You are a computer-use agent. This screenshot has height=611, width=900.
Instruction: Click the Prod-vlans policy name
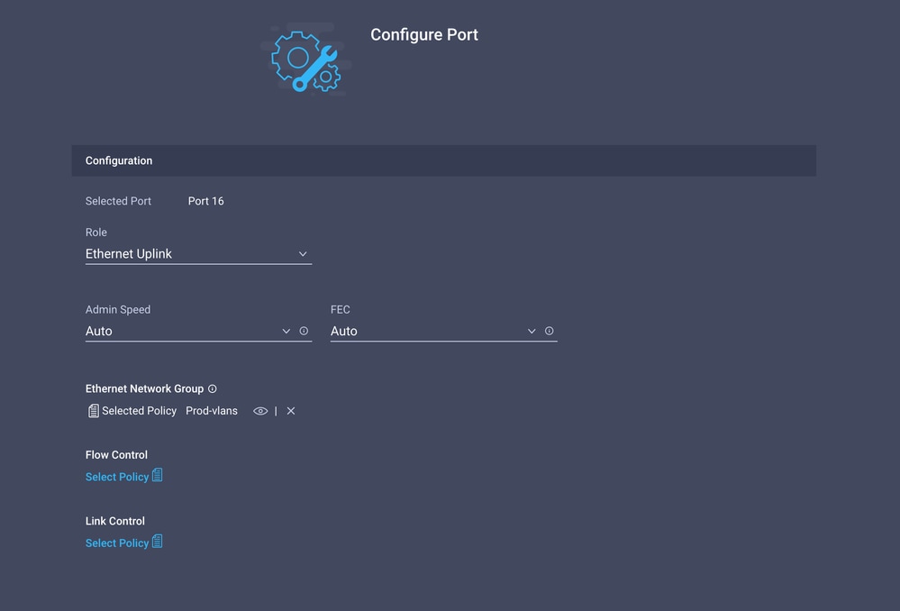point(212,411)
